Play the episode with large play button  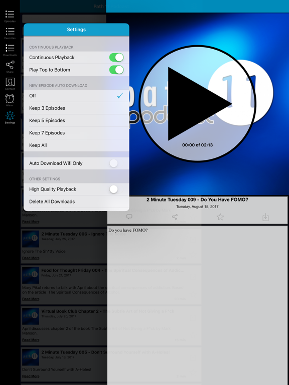tap(198, 104)
